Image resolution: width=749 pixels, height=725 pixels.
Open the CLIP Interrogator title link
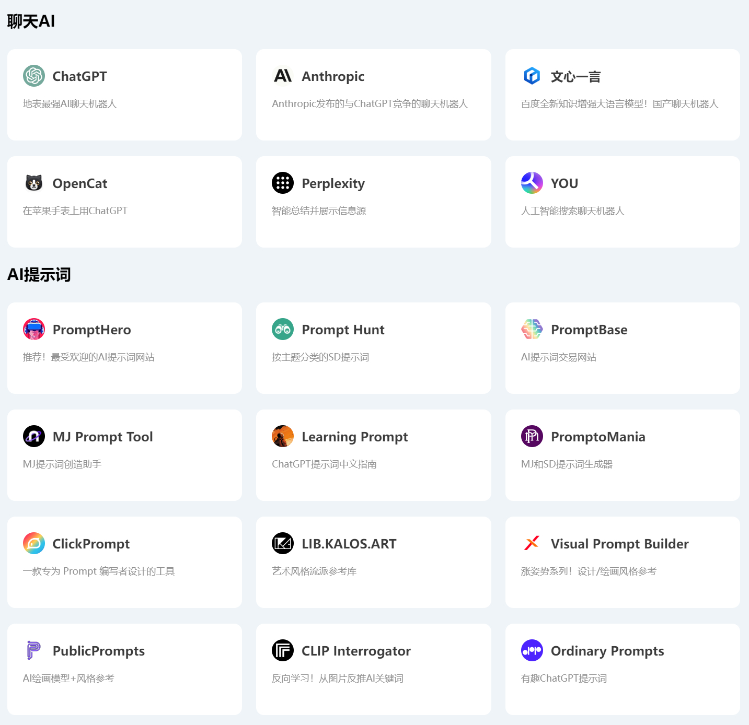(356, 651)
